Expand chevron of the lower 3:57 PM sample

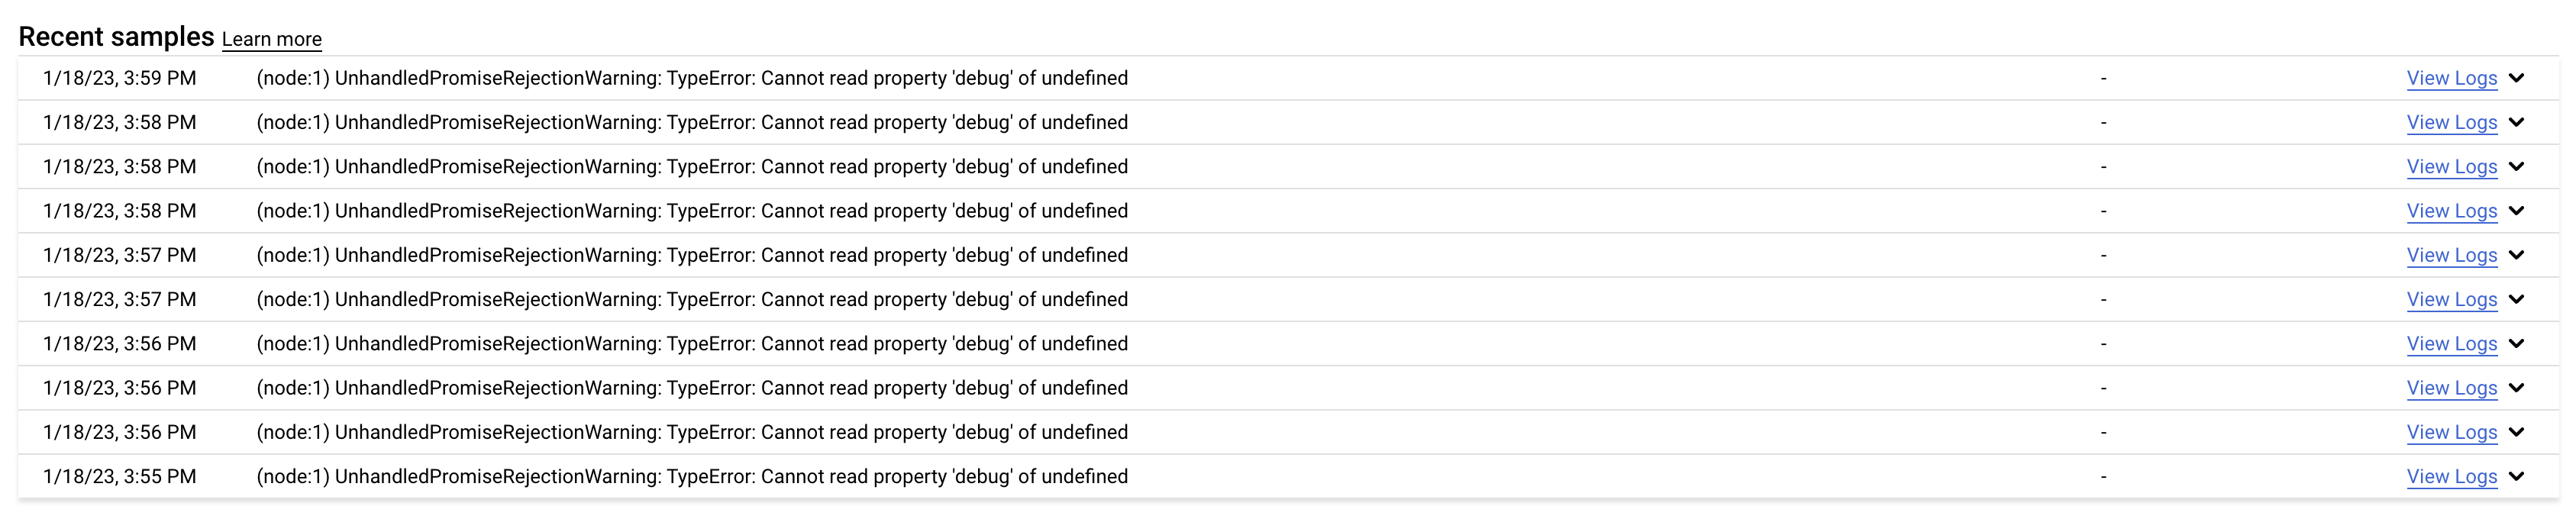(x=2517, y=299)
